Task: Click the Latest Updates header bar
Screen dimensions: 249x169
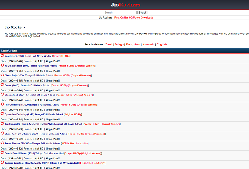Action: click(124, 51)
